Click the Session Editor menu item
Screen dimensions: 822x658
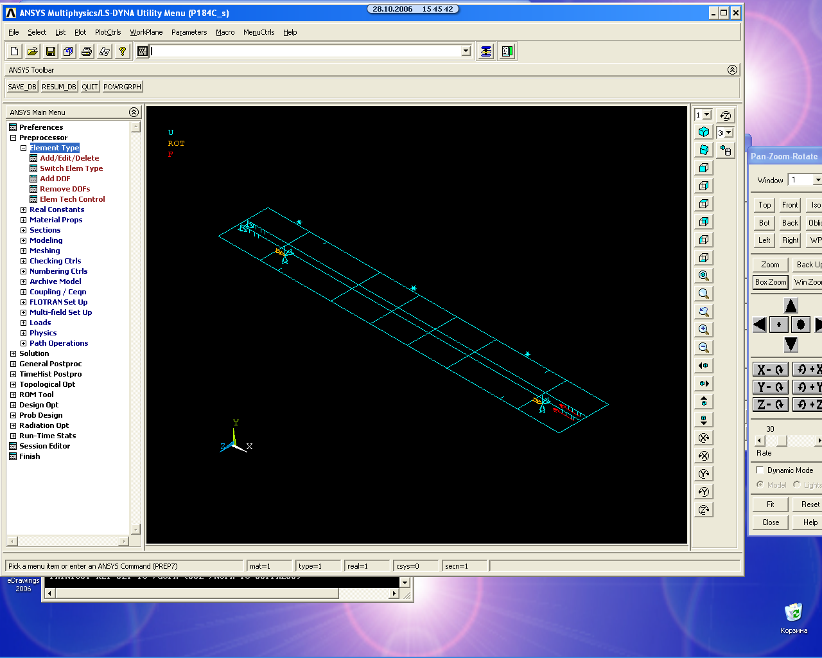point(44,446)
